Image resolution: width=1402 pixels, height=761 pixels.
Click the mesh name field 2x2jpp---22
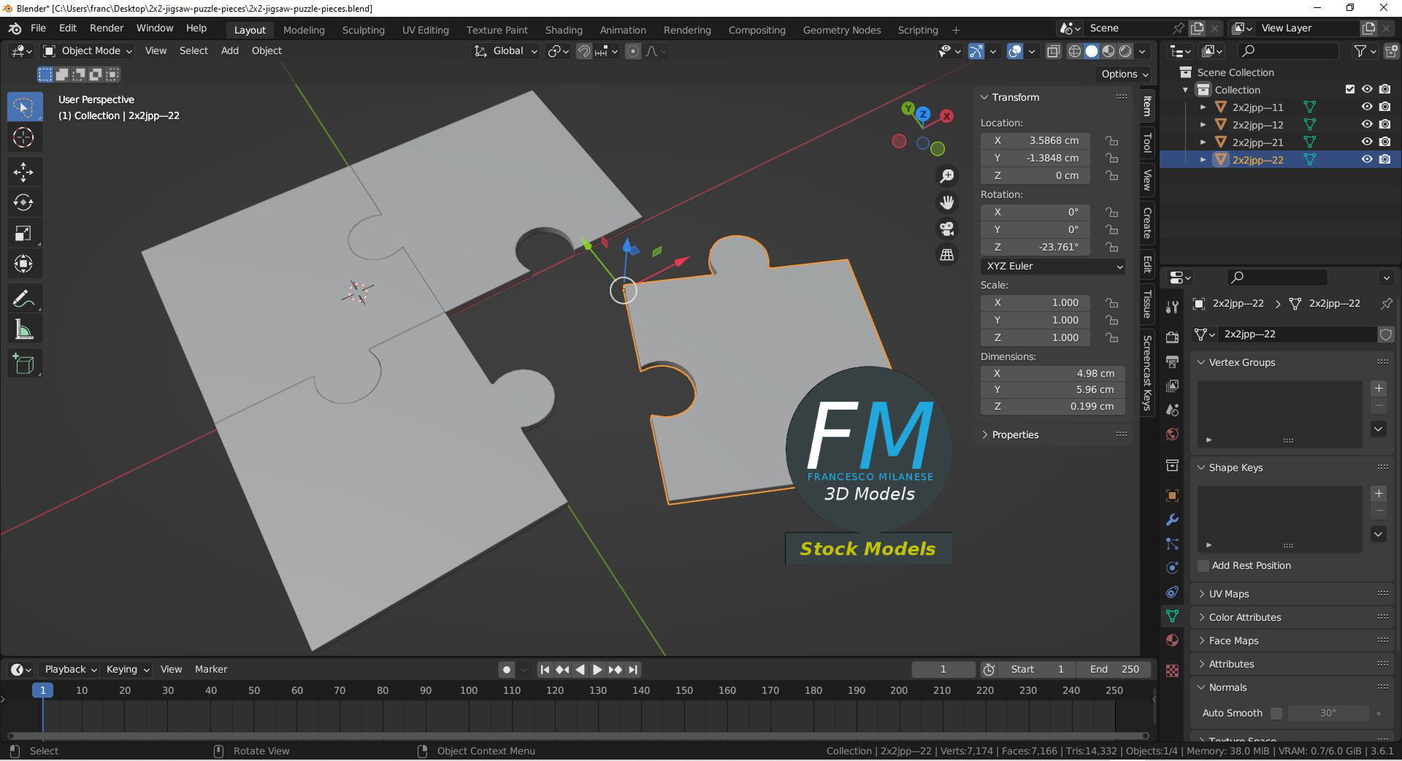coord(1297,334)
